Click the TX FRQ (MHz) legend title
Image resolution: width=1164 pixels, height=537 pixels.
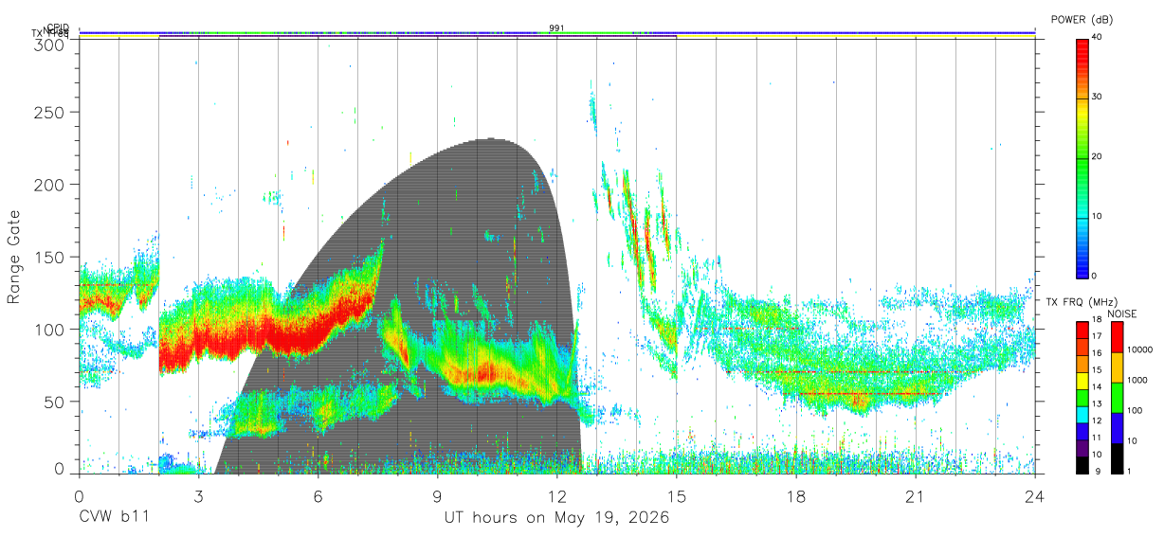(x=1081, y=302)
